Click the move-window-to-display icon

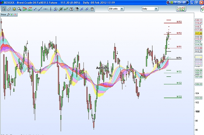coord(180,3)
